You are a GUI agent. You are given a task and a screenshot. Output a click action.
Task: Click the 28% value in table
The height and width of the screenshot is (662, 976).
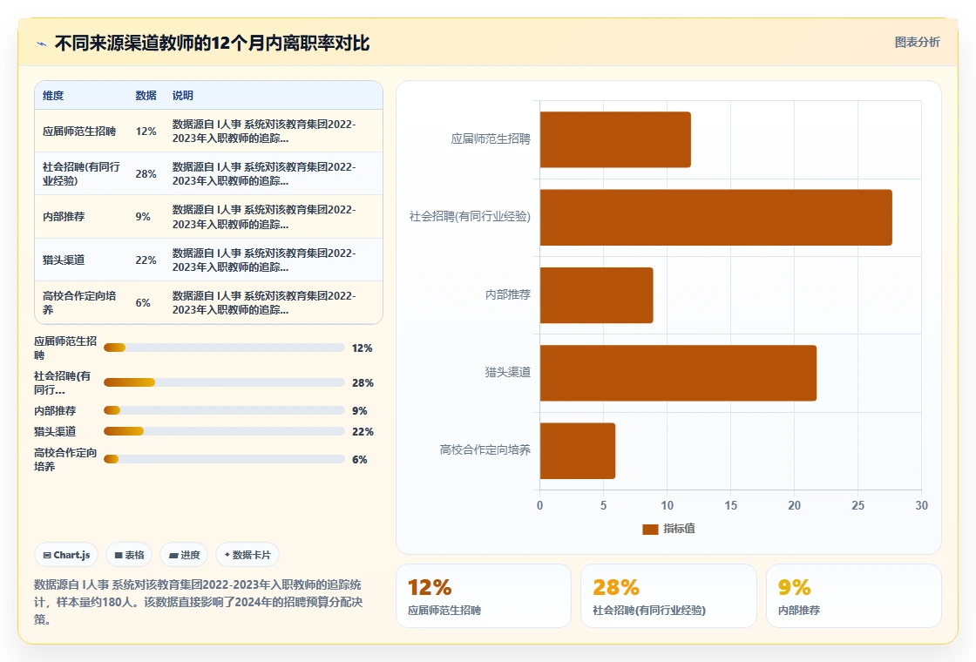(x=146, y=173)
